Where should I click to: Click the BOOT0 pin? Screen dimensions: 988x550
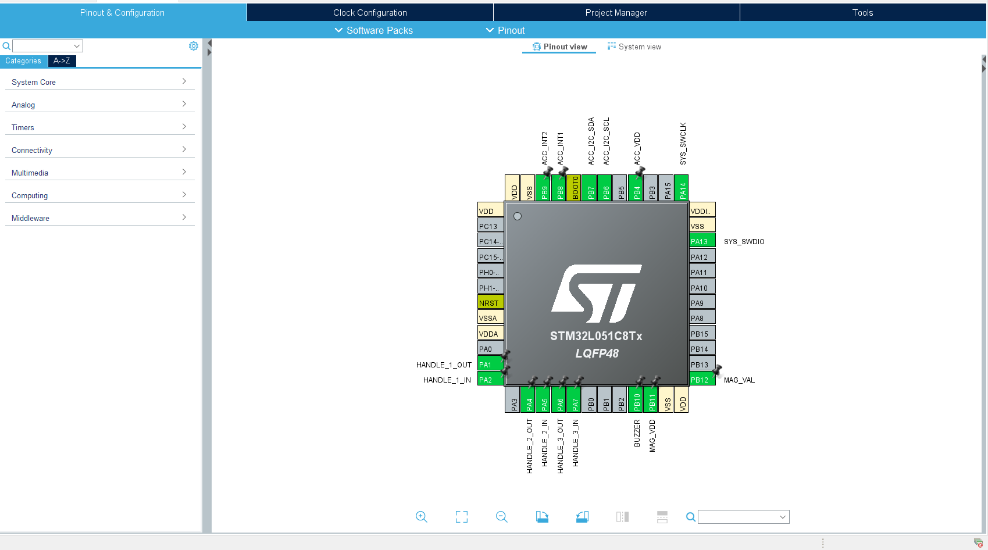[575, 188]
